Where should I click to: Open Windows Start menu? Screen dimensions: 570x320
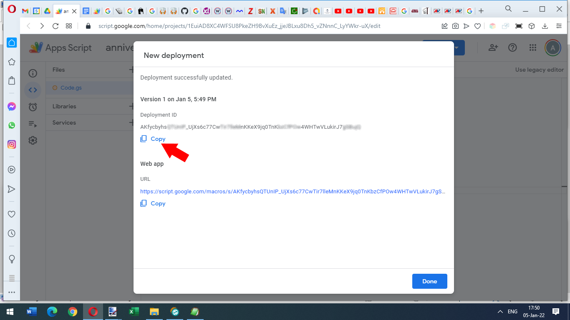pyautogui.click(x=10, y=312)
